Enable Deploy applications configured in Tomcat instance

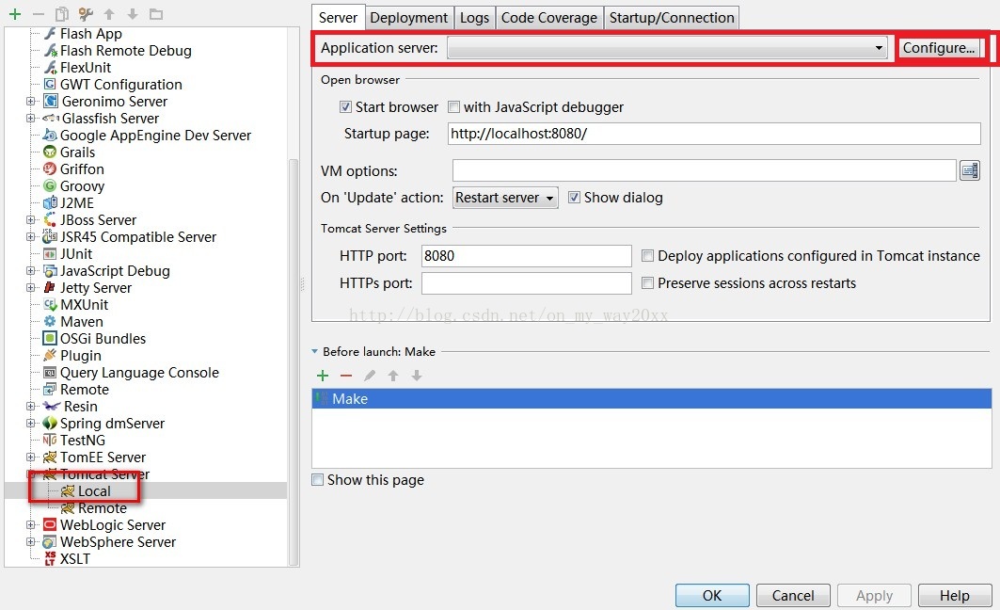(647, 256)
